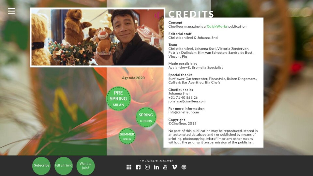Open the grid overview icon
The width and height of the screenshot is (313, 176).
(129, 167)
